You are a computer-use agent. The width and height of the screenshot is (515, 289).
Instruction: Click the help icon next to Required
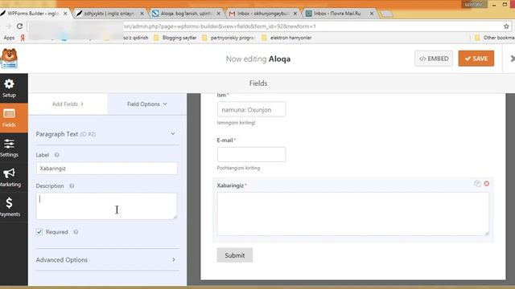(x=76, y=232)
